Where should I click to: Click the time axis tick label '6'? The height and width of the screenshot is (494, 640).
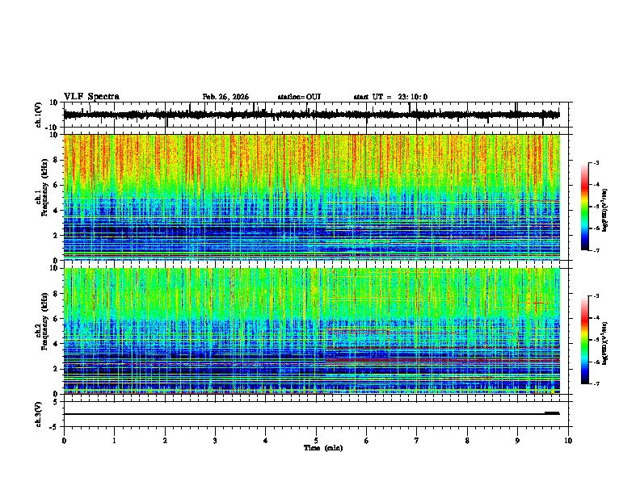pyautogui.click(x=367, y=441)
